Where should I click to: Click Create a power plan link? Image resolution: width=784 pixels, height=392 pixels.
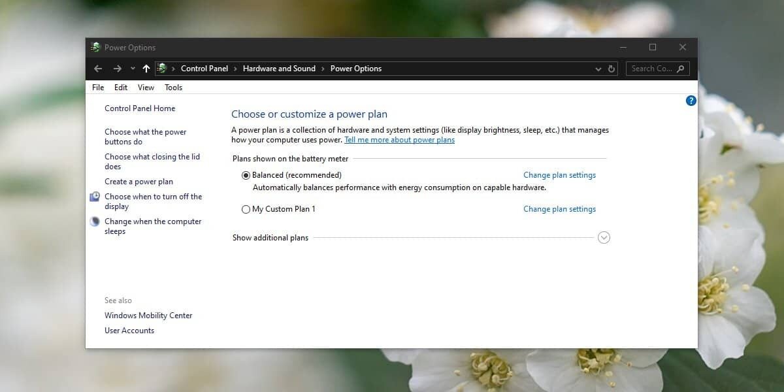coord(139,182)
